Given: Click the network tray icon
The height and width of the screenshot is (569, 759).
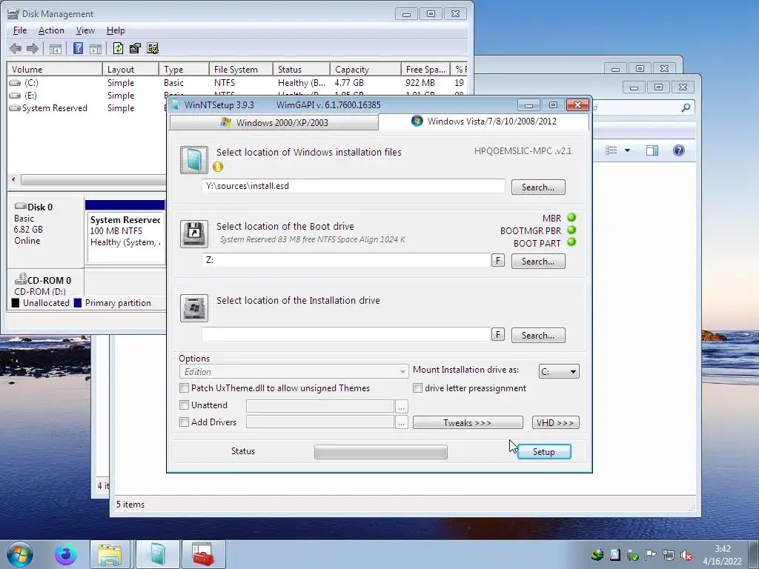Looking at the screenshot, I should pos(669,555).
